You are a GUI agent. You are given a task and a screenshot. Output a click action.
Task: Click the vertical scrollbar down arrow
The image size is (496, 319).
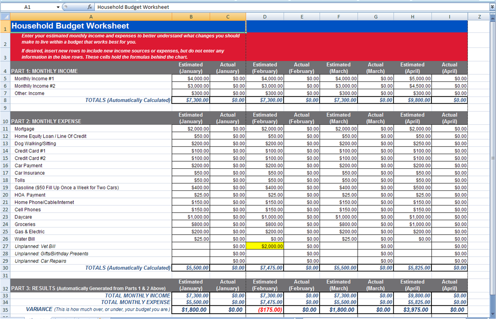click(x=493, y=314)
